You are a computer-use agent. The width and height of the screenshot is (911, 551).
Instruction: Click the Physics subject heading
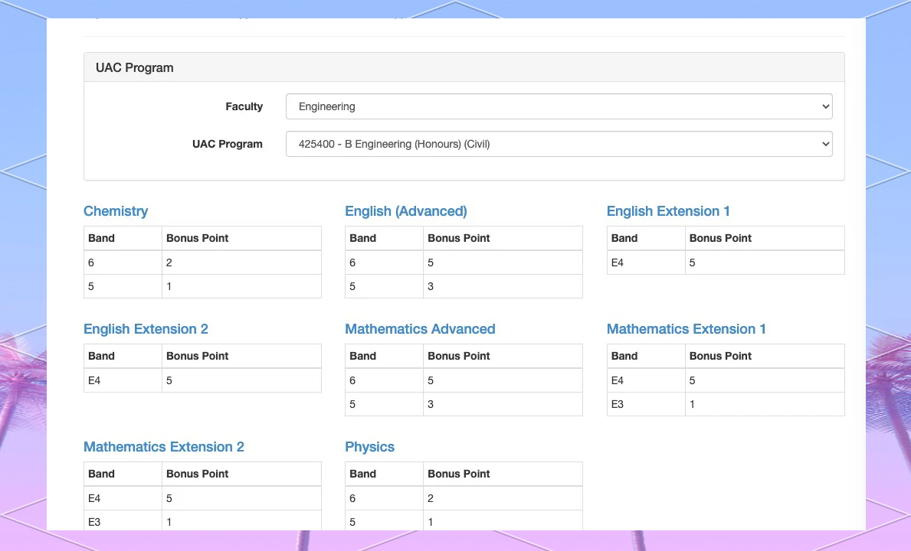coord(369,447)
